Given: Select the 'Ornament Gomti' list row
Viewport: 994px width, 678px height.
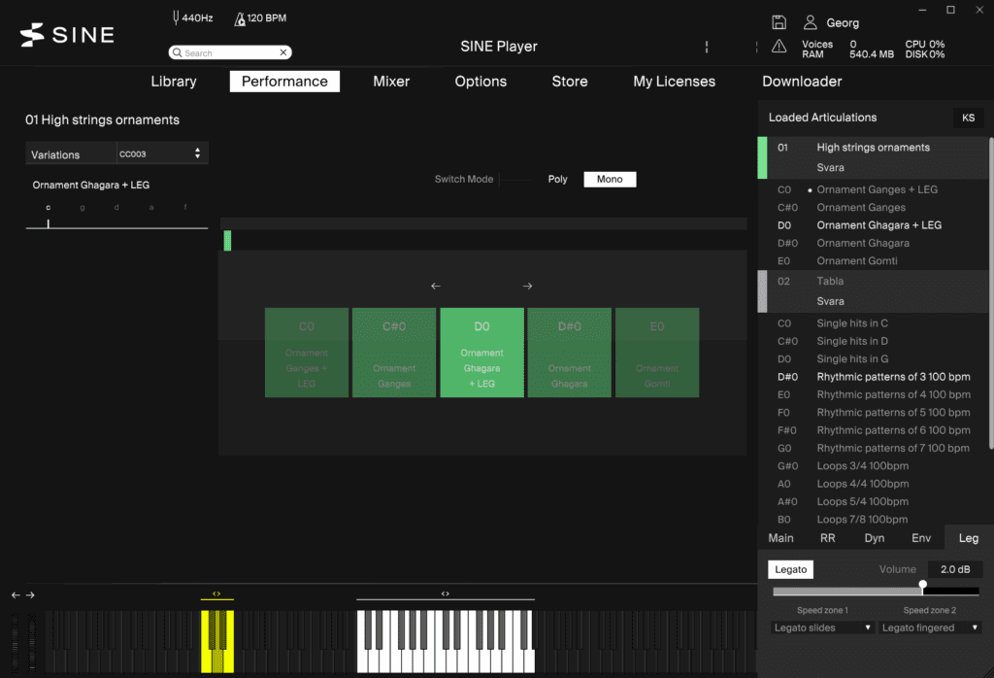Looking at the screenshot, I should [x=875, y=260].
